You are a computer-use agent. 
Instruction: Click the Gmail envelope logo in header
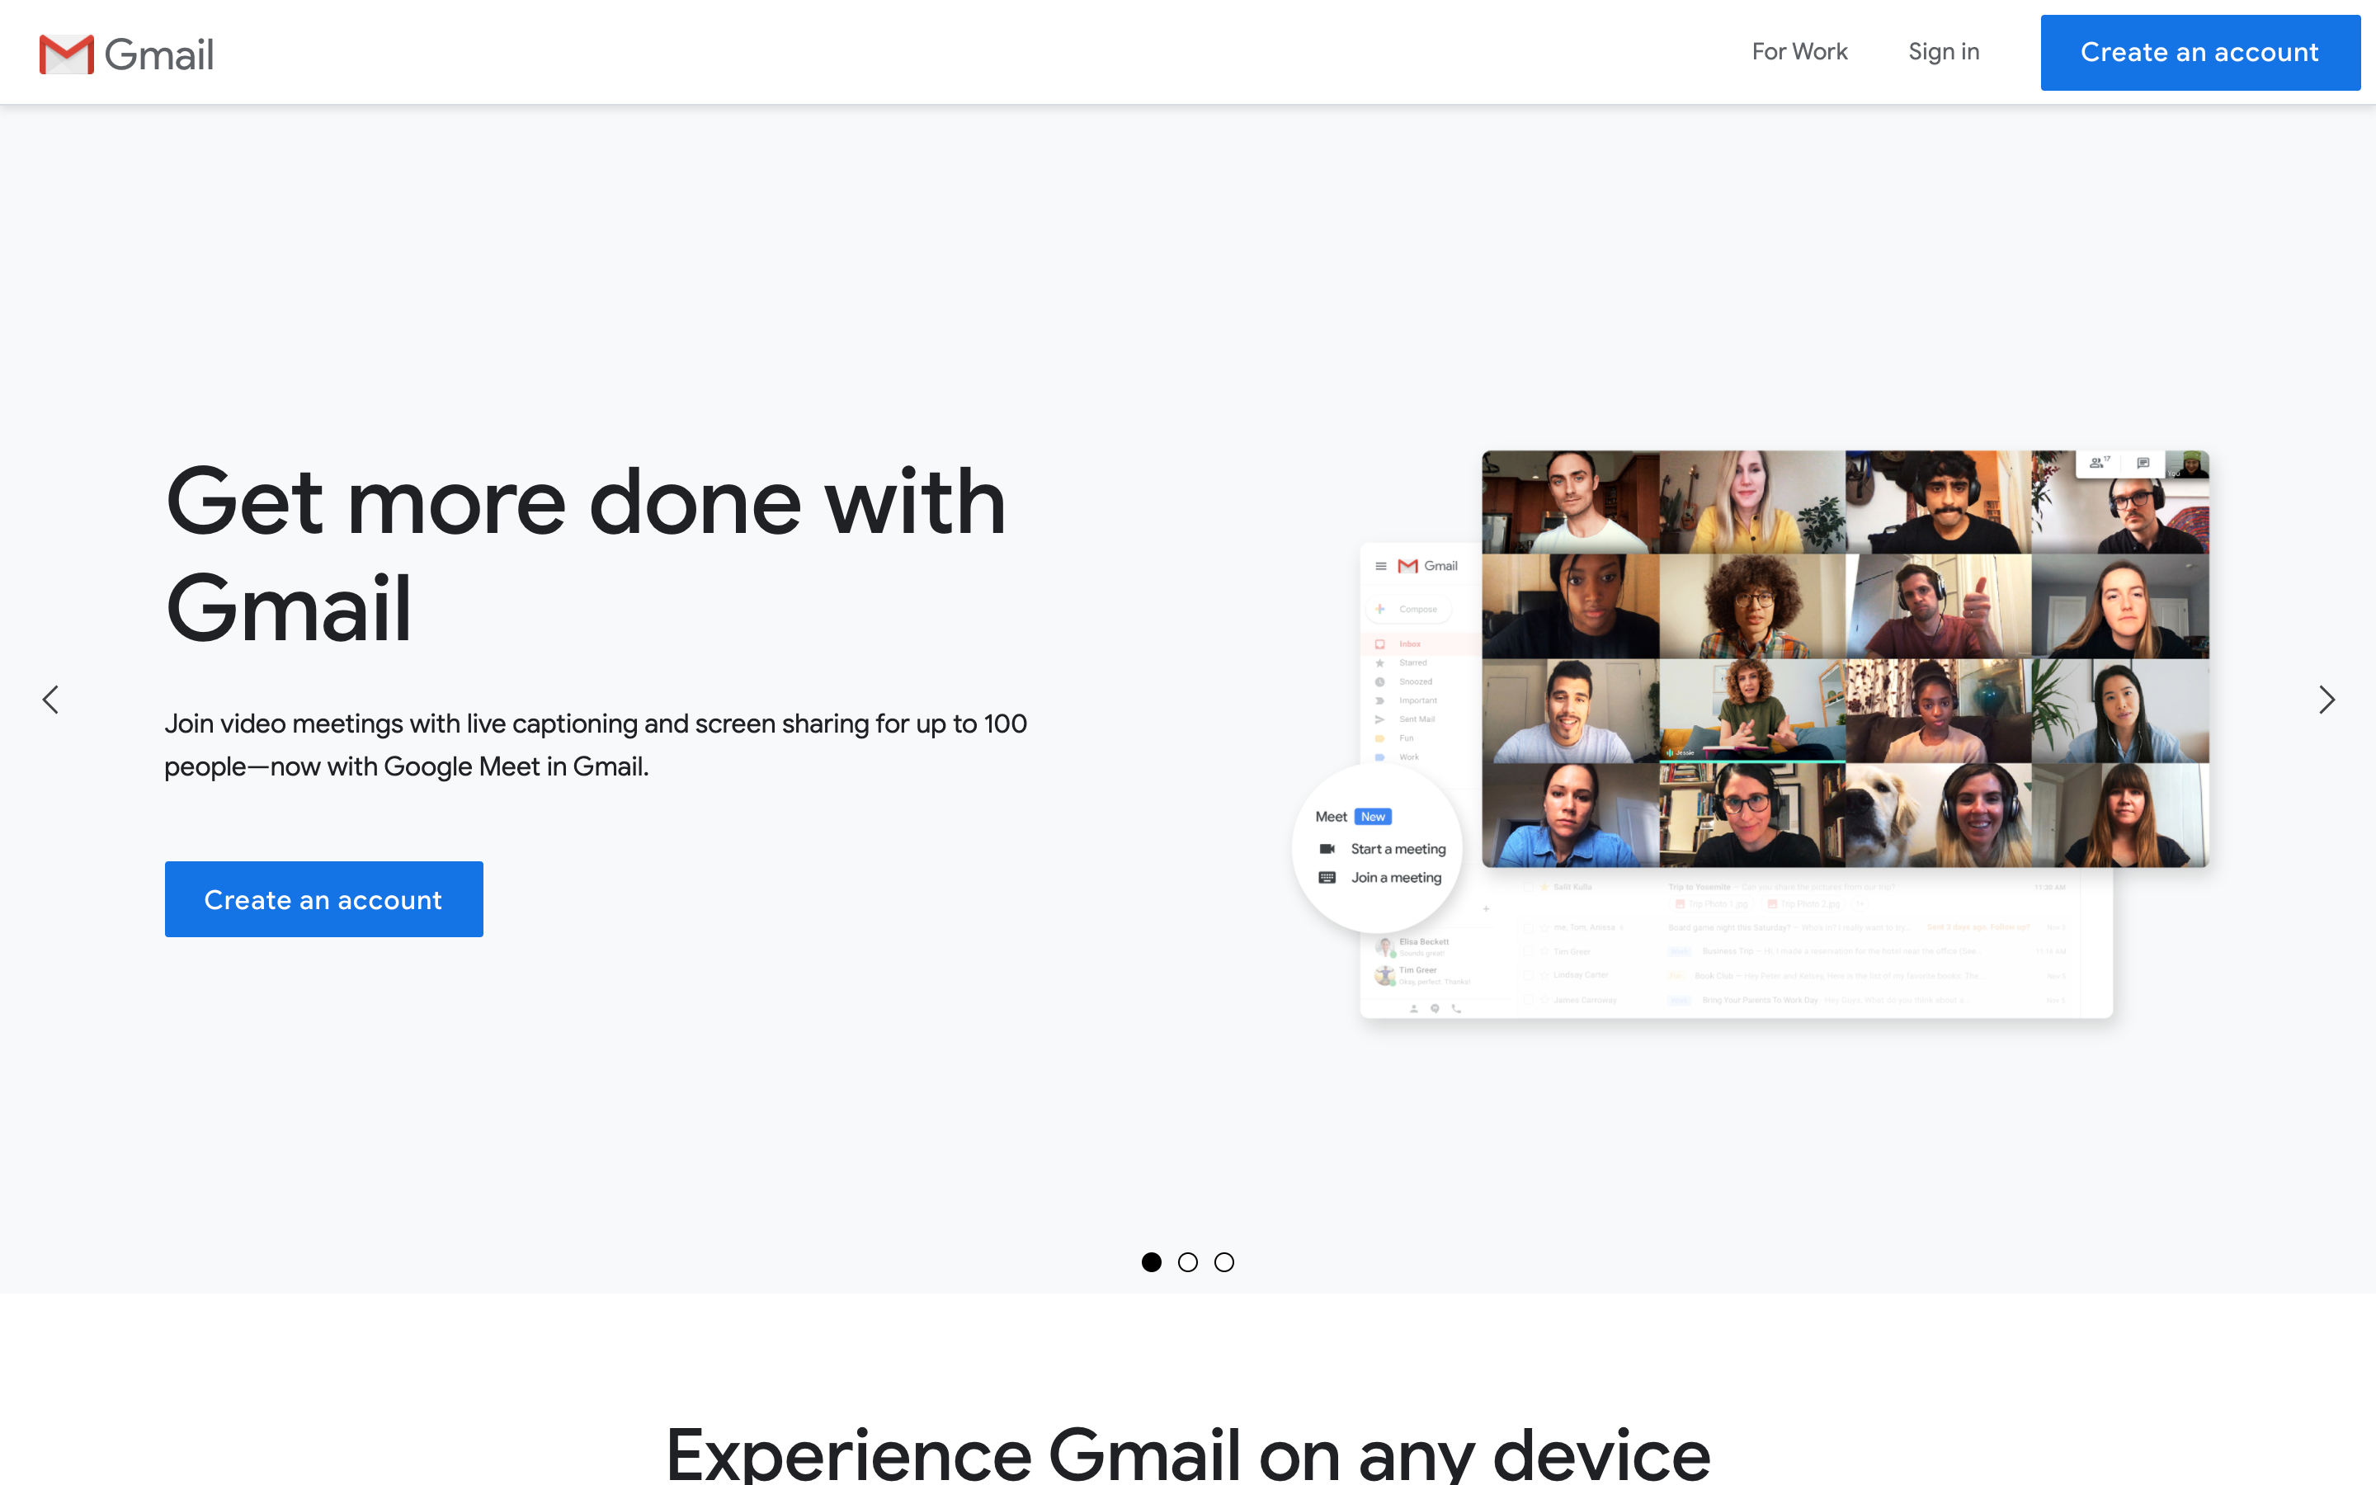tap(66, 54)
